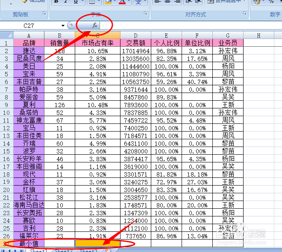Select the 59.26% cell in column E
The width and height of the screenshot is (282, 252).
[166, 82]
